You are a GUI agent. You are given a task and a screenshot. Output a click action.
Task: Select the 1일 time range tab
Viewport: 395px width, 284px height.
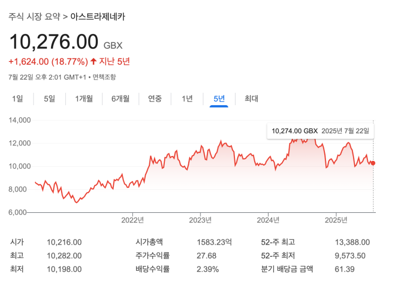[x=18, y=99]
